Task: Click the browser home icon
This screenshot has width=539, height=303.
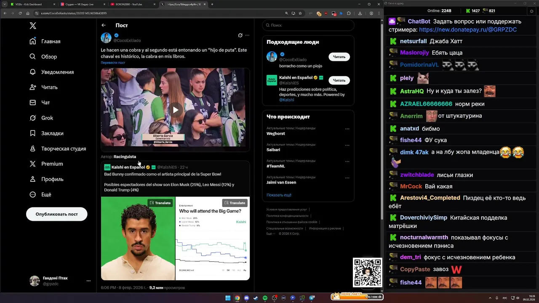Action: (x=28, y=13)
